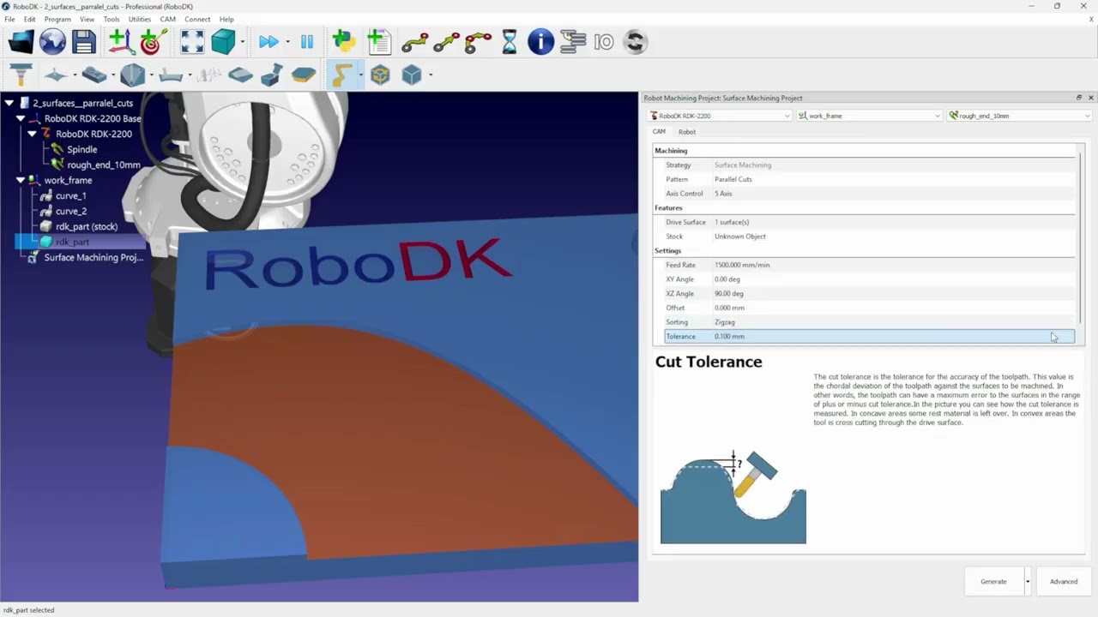Undock the Robot Machining Project panel

point(1079,98)
